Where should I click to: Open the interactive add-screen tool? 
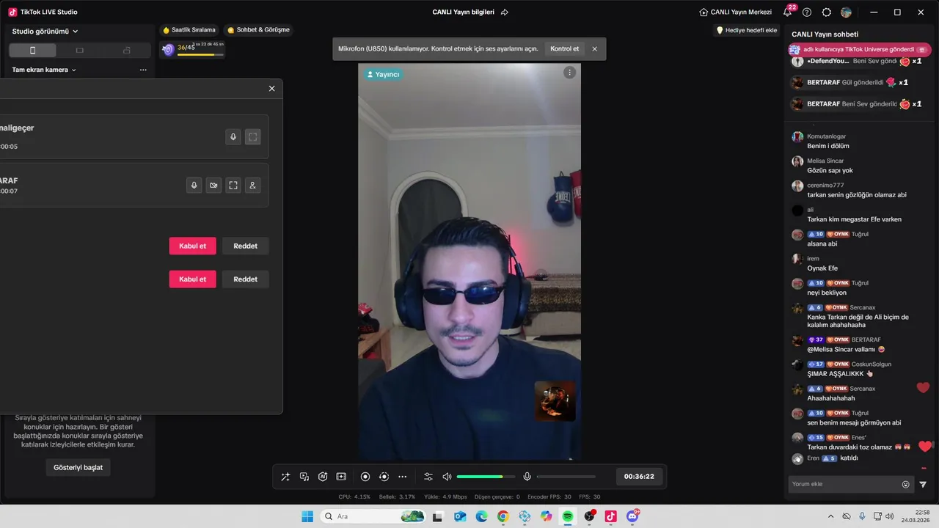pos(341,477)
